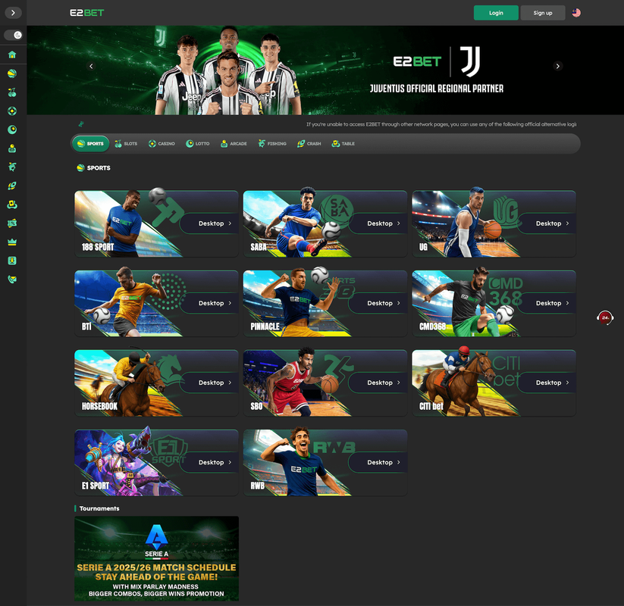Open the VIP crown icon in the sidebar
Image resolution: width=624 pixels, height=606 pixels.
coord(12,242)
